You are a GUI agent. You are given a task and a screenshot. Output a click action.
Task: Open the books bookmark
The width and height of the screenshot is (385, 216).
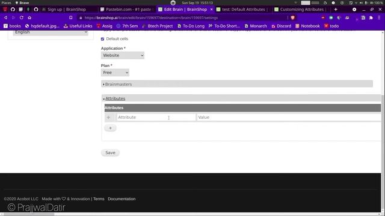pos(12,26)
